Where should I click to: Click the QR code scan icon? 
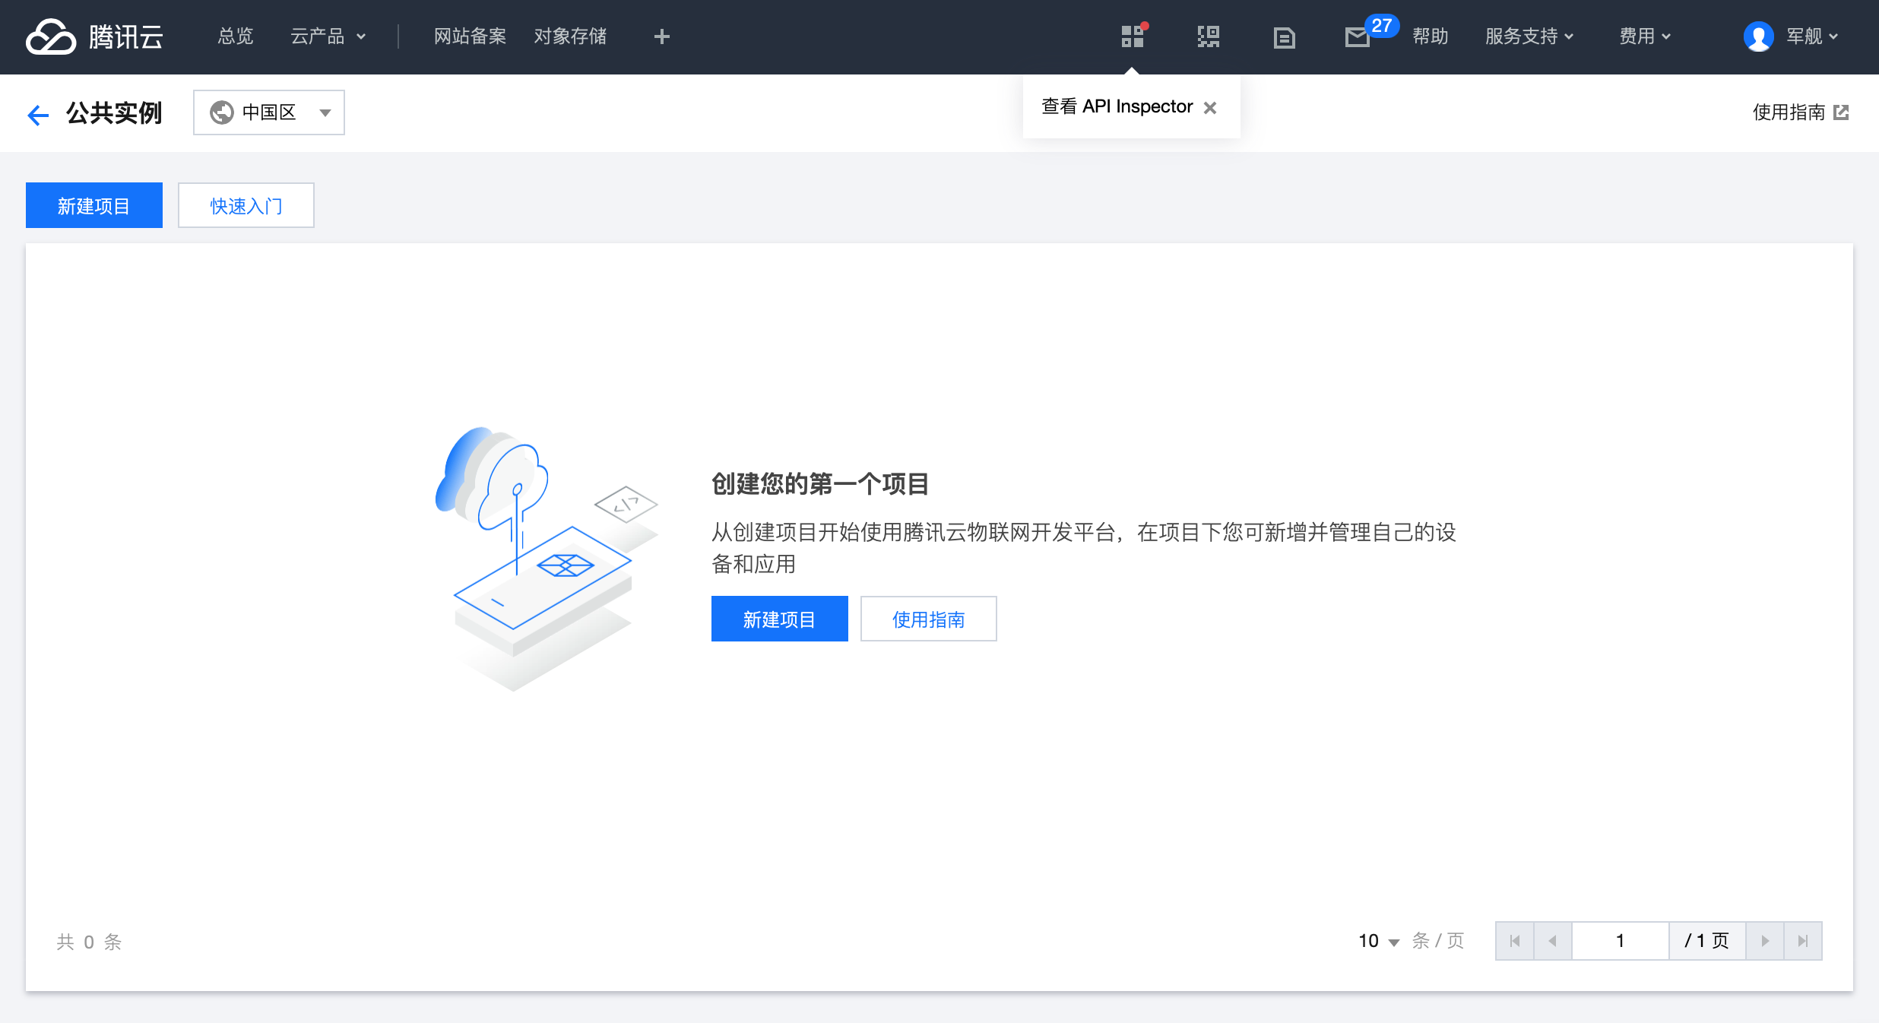(1208, 36)
